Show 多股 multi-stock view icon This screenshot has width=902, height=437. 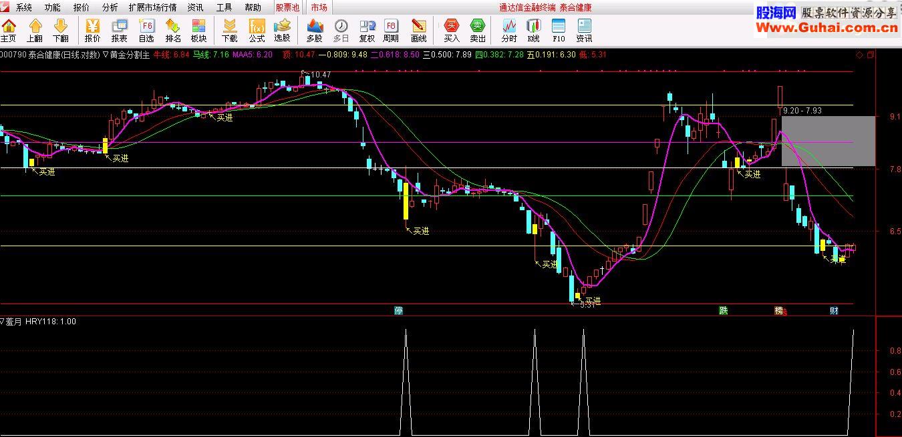[x=315, y=31]
